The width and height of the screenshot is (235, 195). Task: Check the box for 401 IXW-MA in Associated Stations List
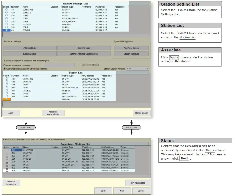(7, 171)
